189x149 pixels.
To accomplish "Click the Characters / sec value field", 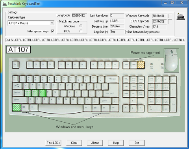I will [x=159, y=27].
